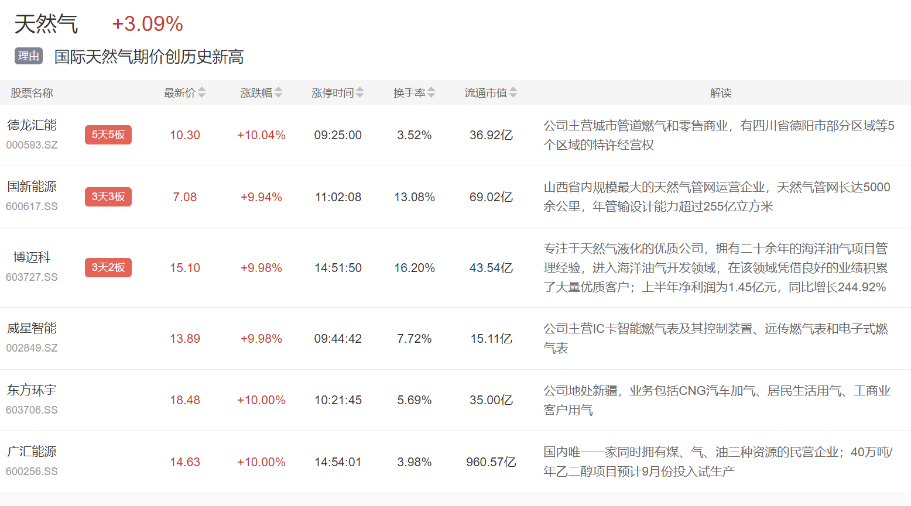Open stock 广汇能源
Image resolution: width=911 pixels, height=506 pixels.
tap(32, 452)
